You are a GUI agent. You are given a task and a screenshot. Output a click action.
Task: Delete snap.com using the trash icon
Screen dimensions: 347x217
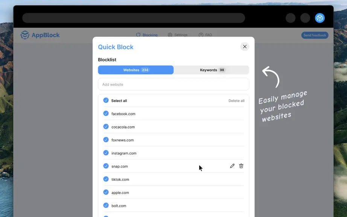pos(241,166)
